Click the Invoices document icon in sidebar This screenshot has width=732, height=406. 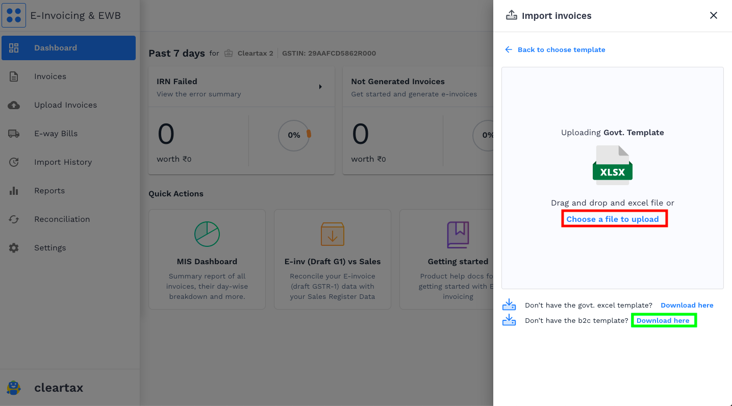coord(14,77)
